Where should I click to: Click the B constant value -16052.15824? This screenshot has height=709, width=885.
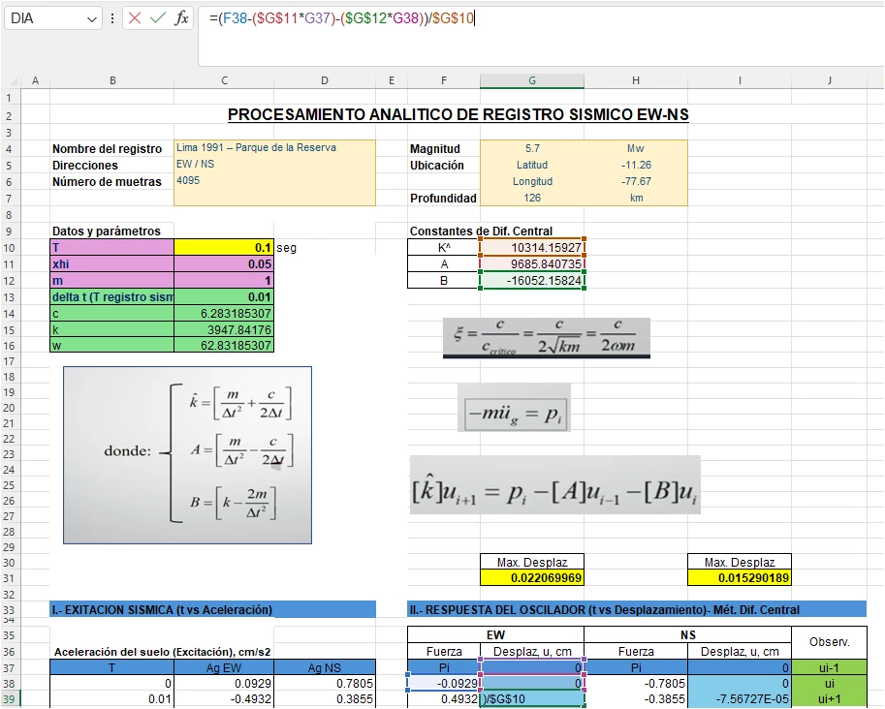531,280
